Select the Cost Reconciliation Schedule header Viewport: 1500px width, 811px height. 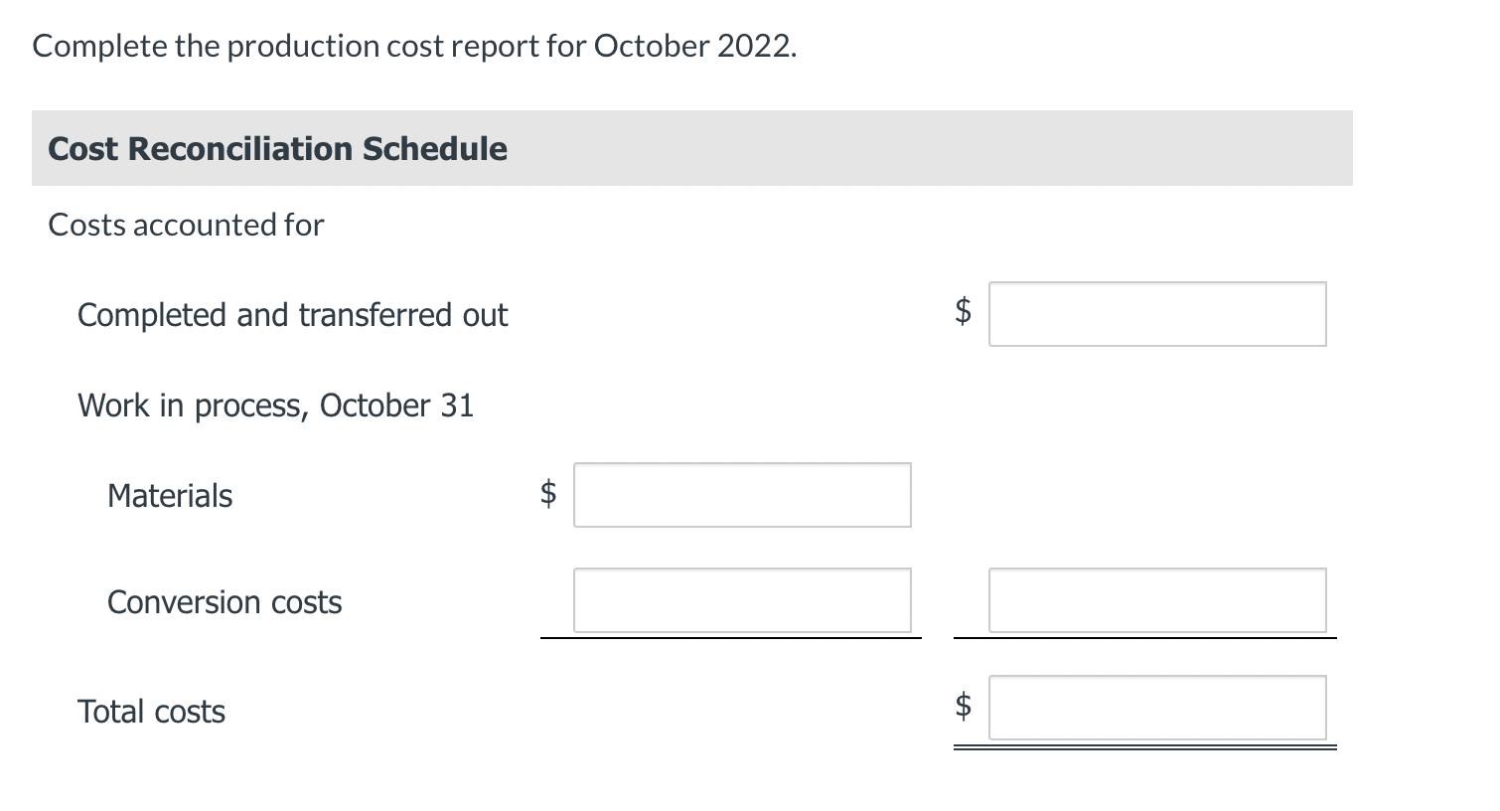[277, 148]
